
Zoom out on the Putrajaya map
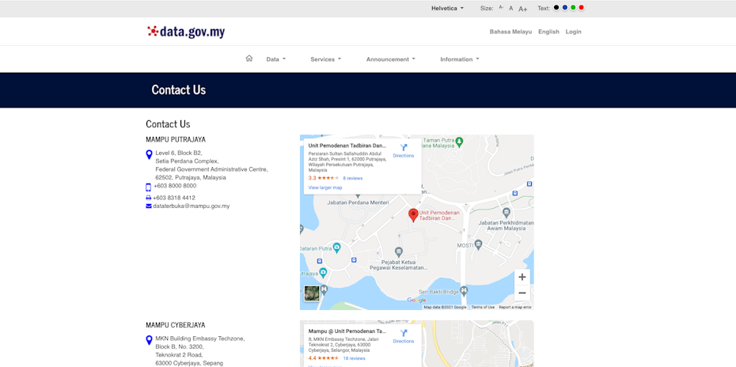click(522, 293)
